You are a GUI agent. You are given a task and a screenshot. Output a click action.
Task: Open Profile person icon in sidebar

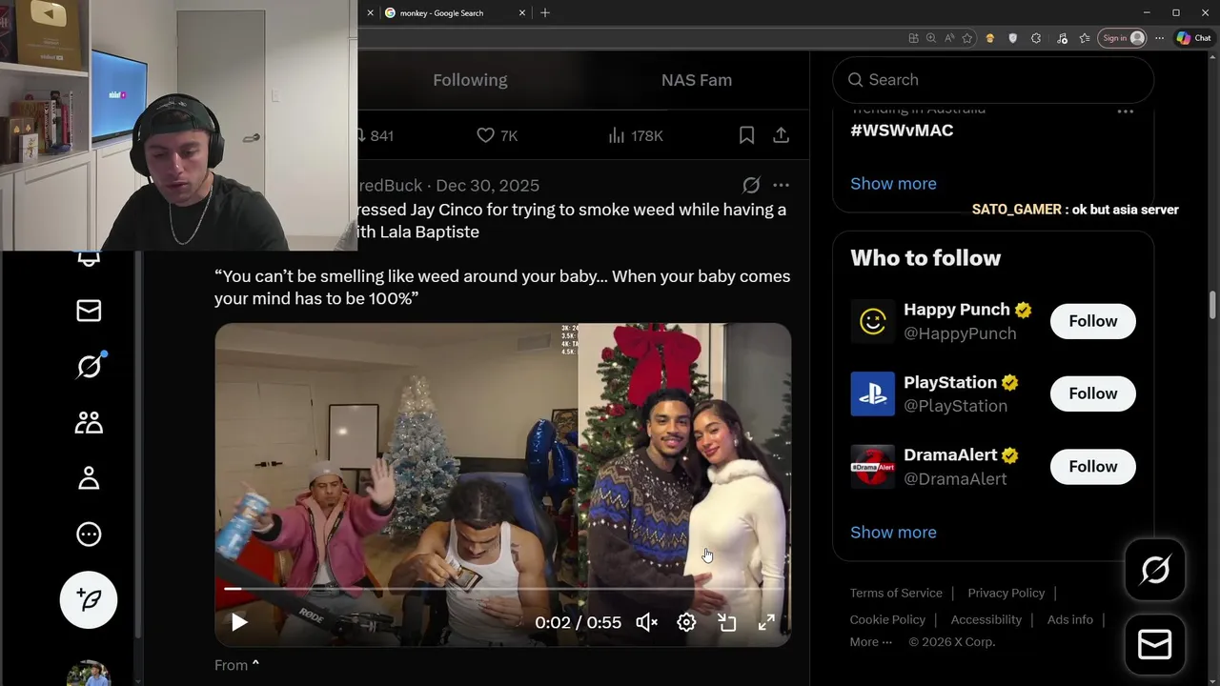tap(89, 478)
